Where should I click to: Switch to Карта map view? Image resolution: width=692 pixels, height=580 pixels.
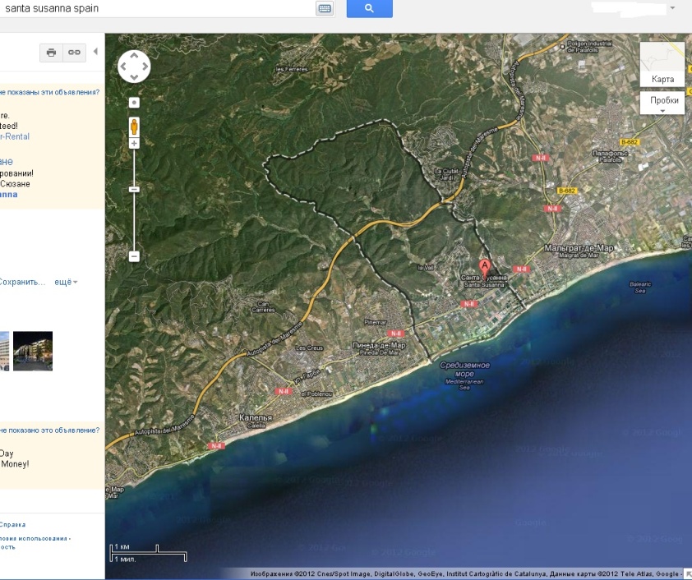662,64
